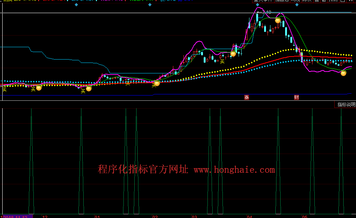Click the leftmost 买 buy signal label
356x218 pixels.
coord(4,89)
